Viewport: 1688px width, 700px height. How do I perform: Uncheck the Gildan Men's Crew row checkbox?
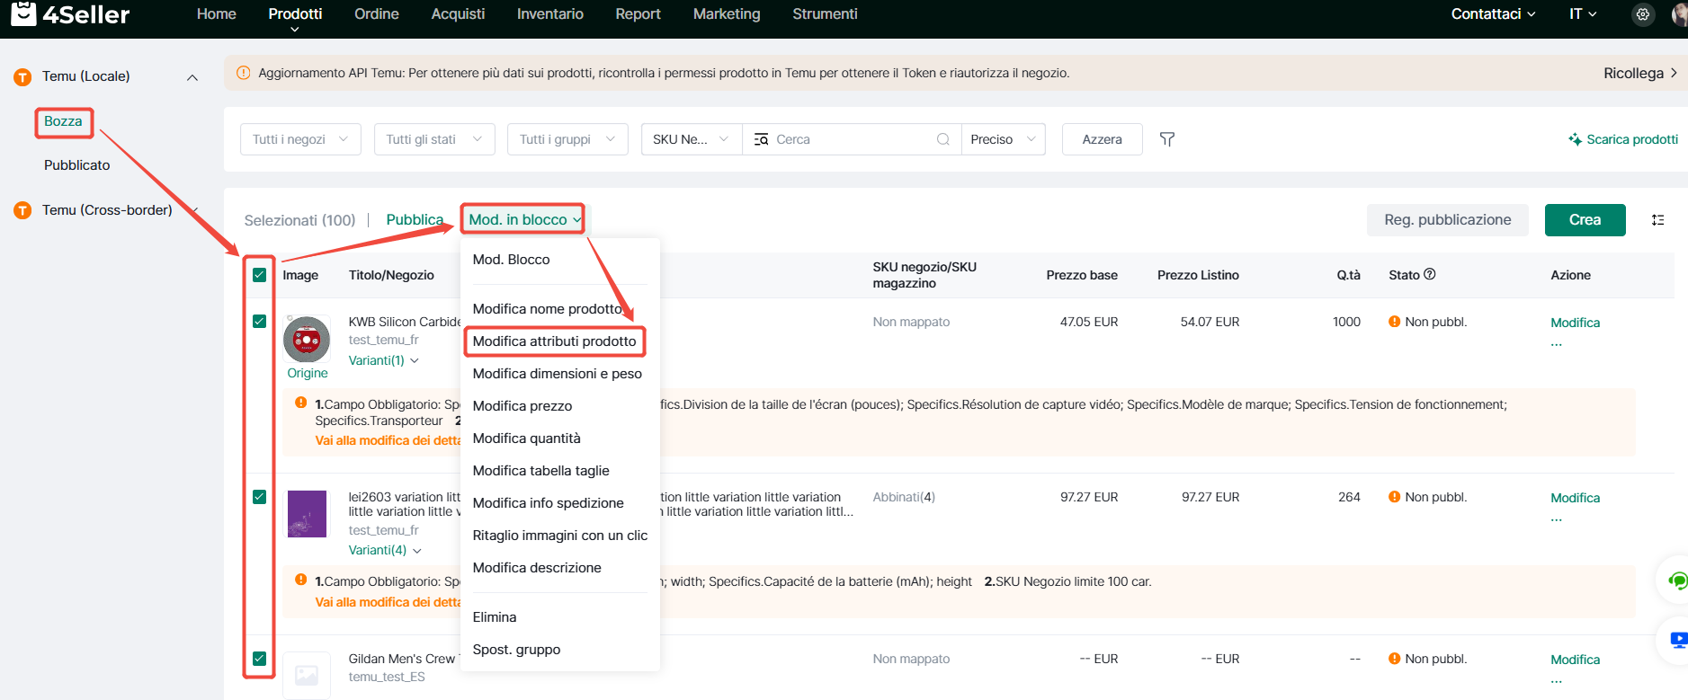[259, 659]
